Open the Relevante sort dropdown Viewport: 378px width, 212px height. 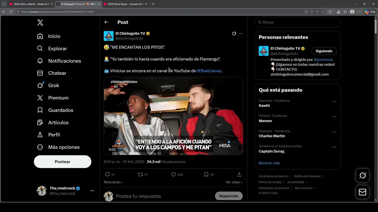[x=113, y=182]
